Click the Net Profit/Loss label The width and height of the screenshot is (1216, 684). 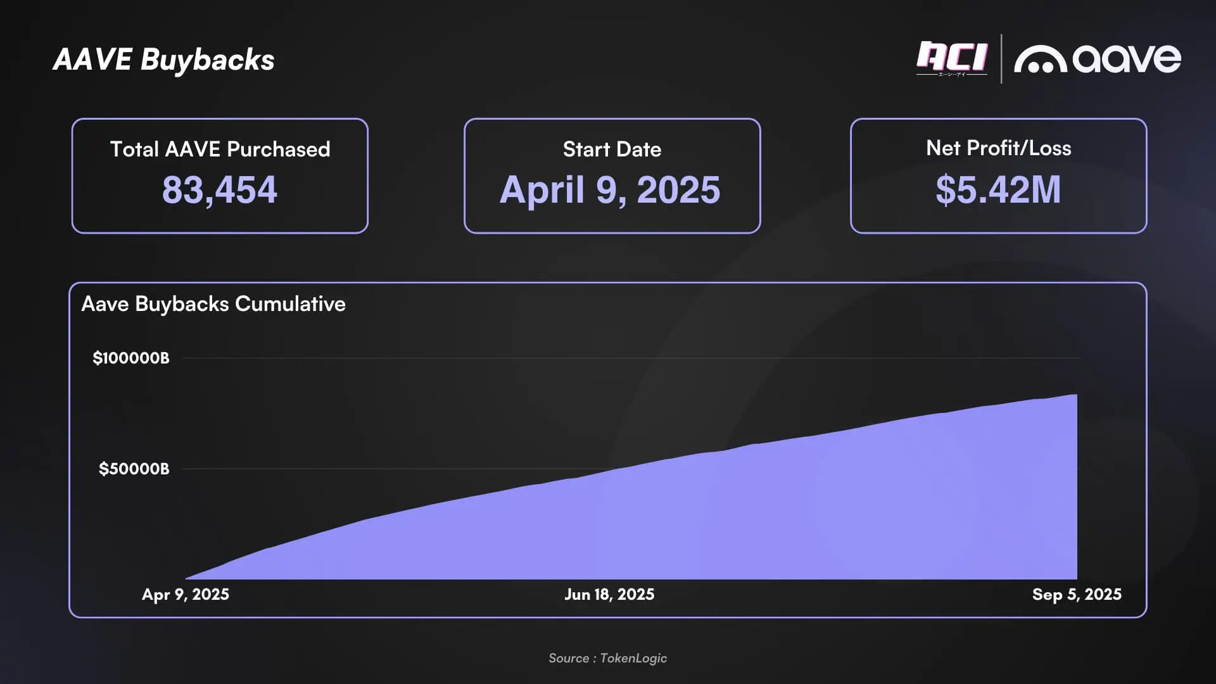point(998,148)
